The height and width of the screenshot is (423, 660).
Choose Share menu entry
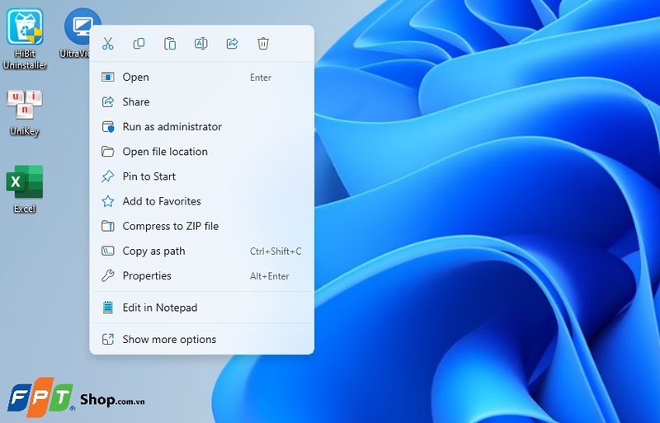pos(136,102)
